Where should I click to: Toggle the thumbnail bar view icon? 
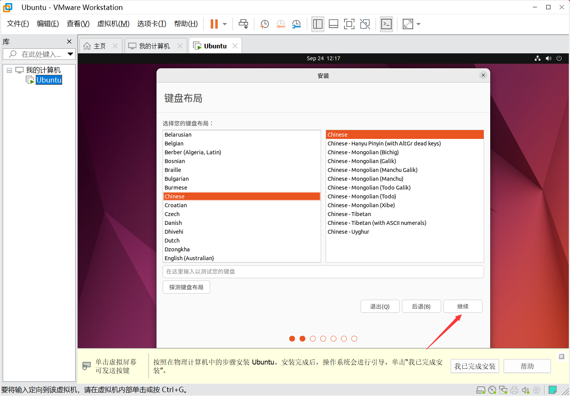[x=333, y=24]
